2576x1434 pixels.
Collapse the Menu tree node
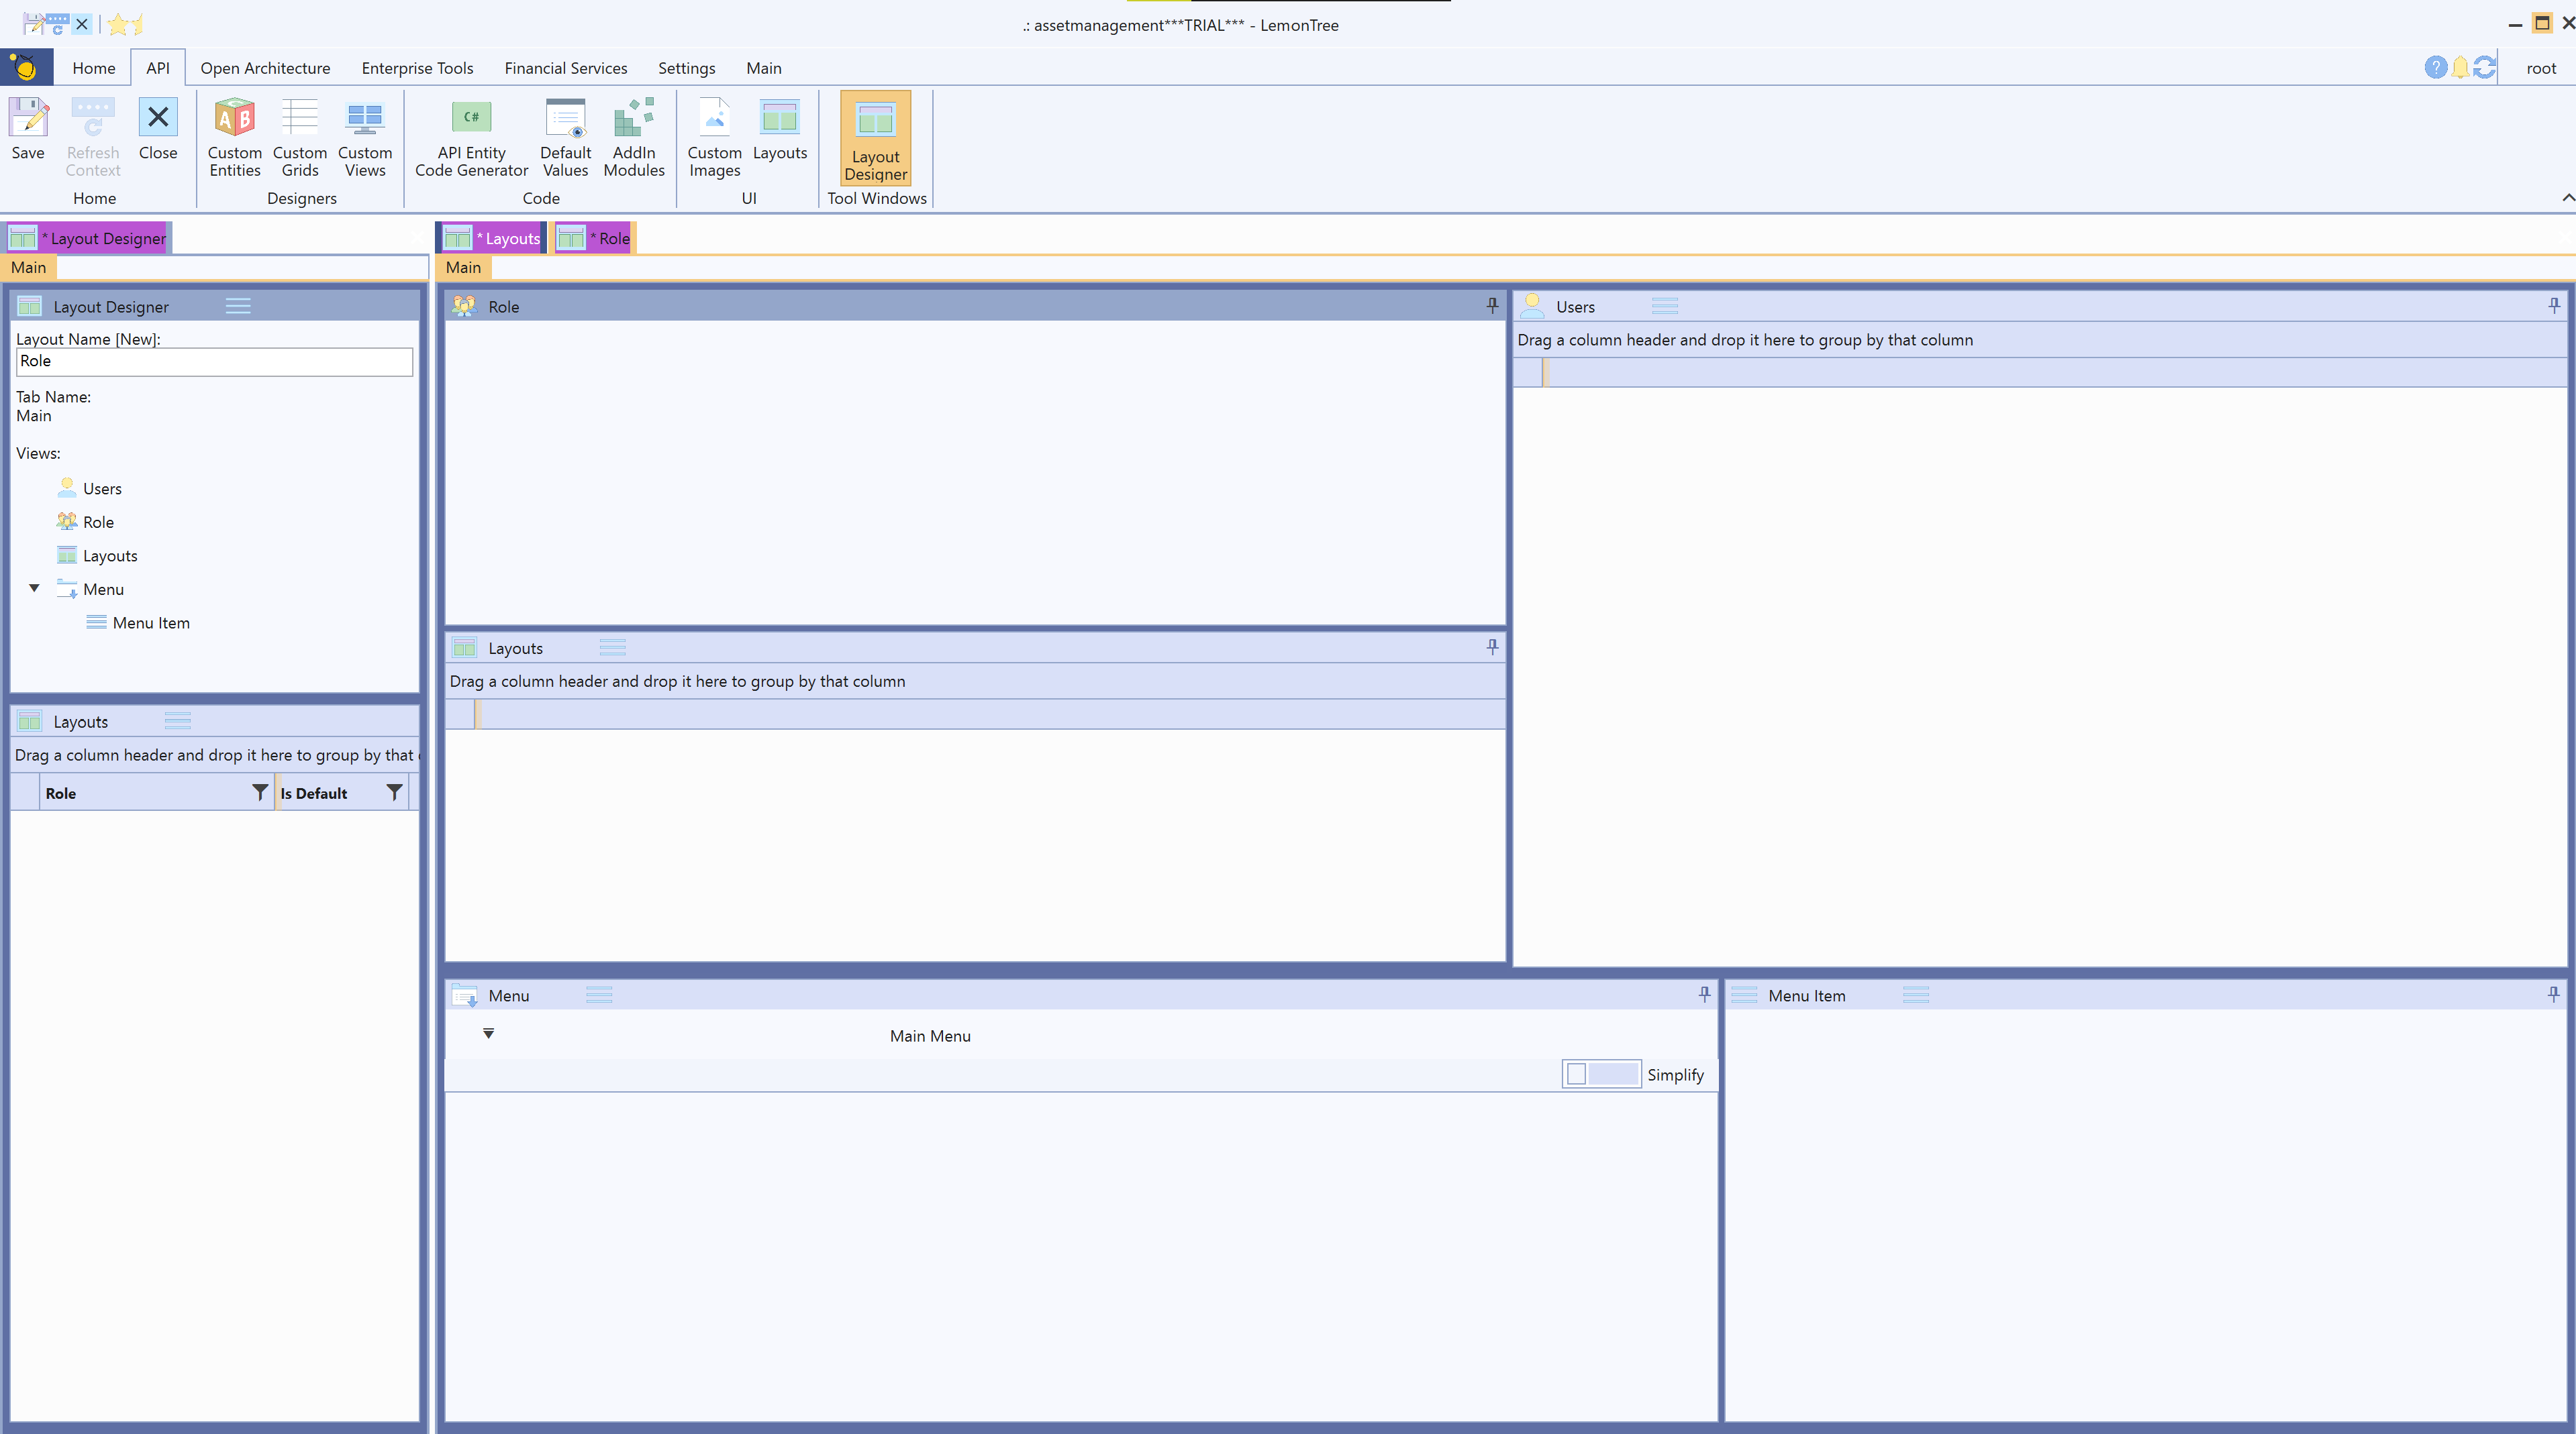pos(34,589)
